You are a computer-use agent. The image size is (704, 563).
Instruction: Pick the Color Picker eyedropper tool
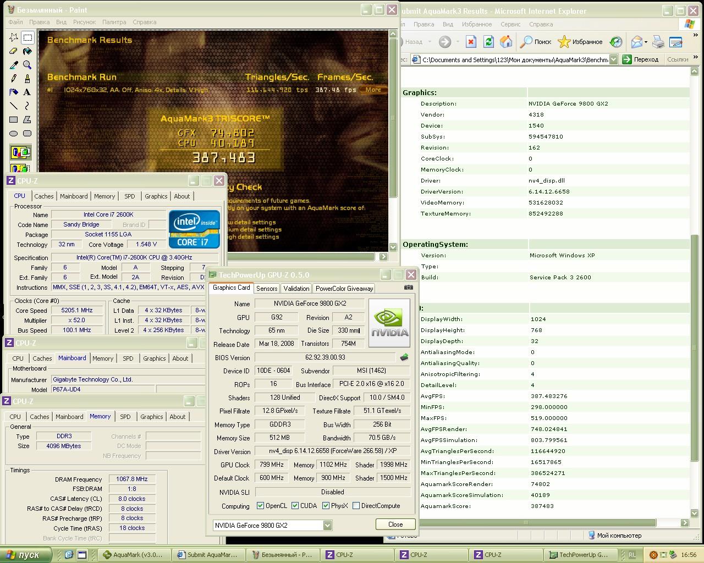pyautogui.click(x=14, y=65)
